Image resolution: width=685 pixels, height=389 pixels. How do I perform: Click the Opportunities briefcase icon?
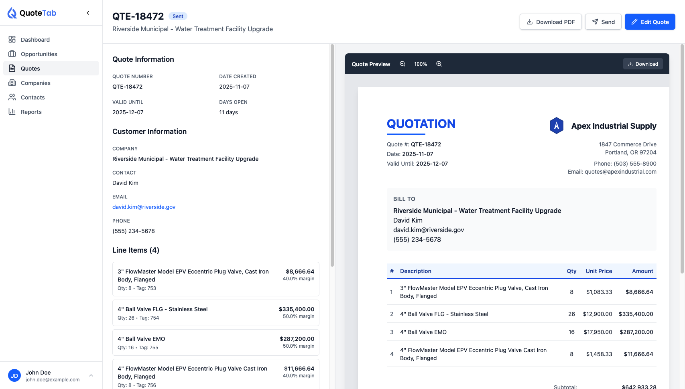pyautogui.click(x=12, y=54)
